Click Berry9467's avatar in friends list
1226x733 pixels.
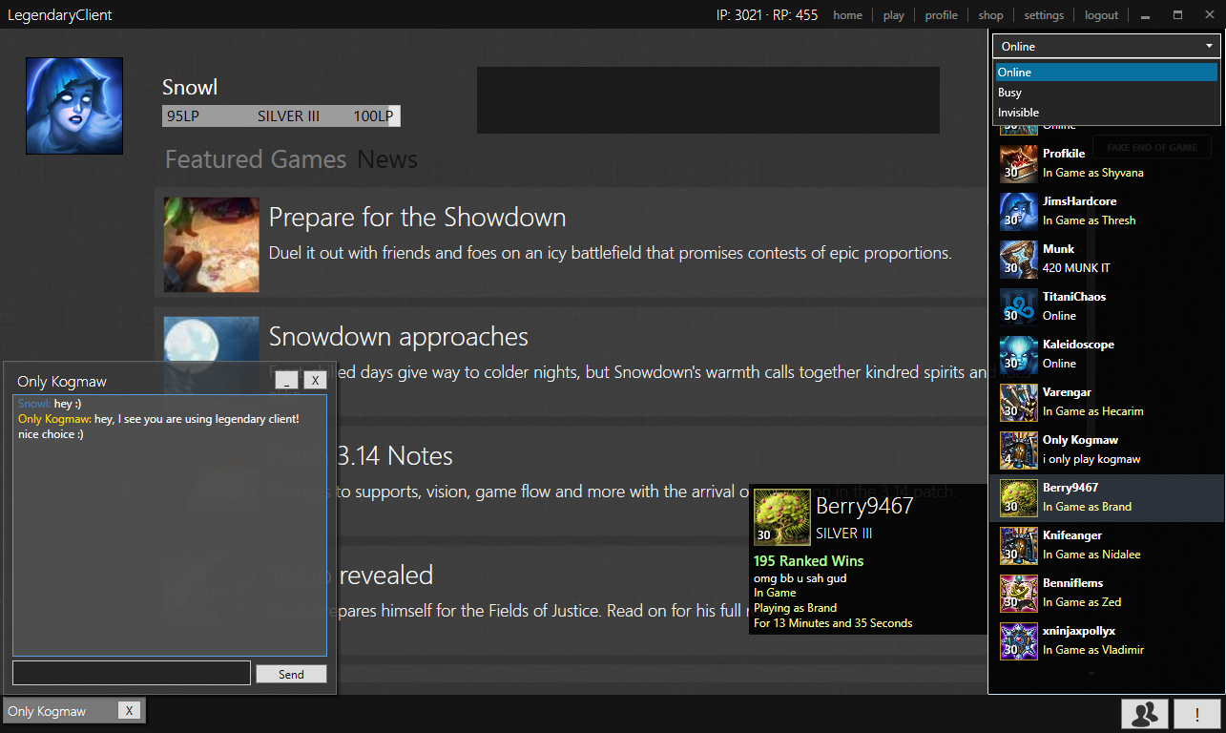pos(1019,497)
